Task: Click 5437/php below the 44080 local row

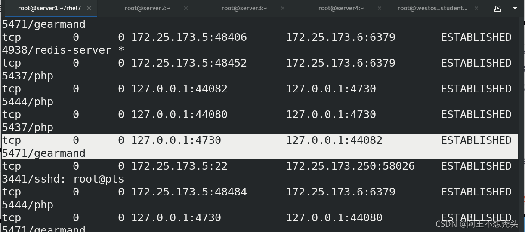Action: pos(28,128)
